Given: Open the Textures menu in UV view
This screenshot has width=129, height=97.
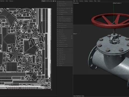Looking at the screenshot, I should pyautogui.click(x=11, y=1).
